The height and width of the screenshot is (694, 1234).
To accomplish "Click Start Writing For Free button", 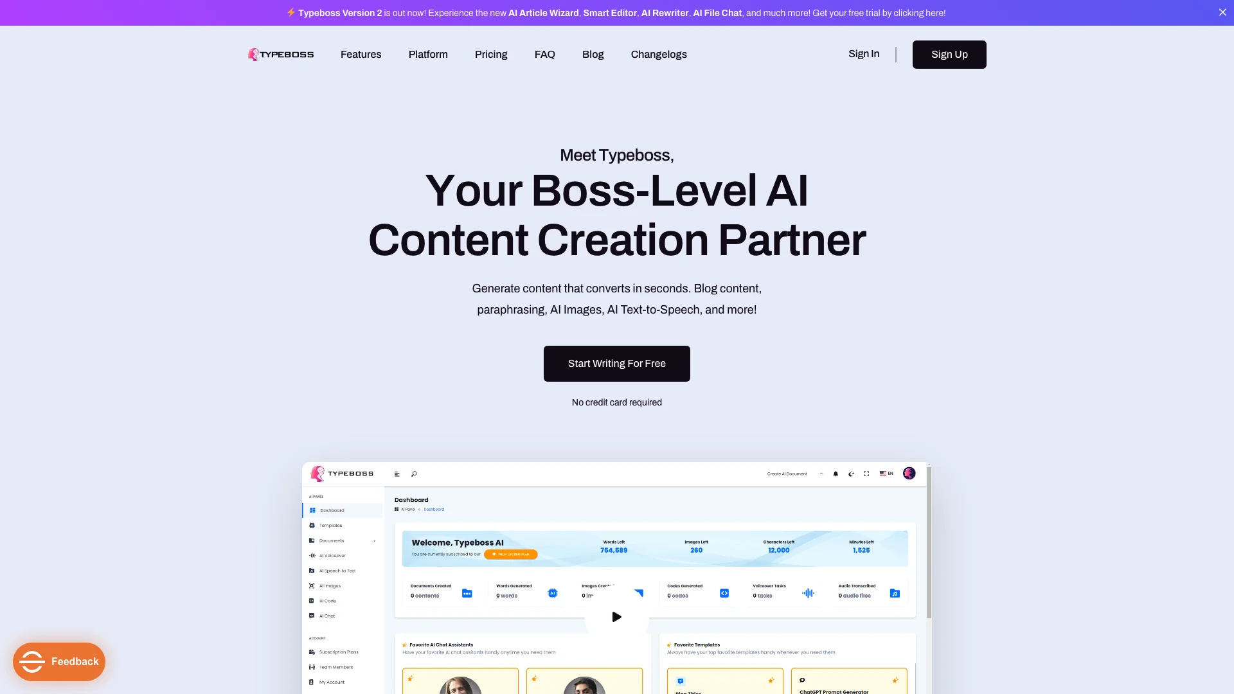I will [617, 364].
